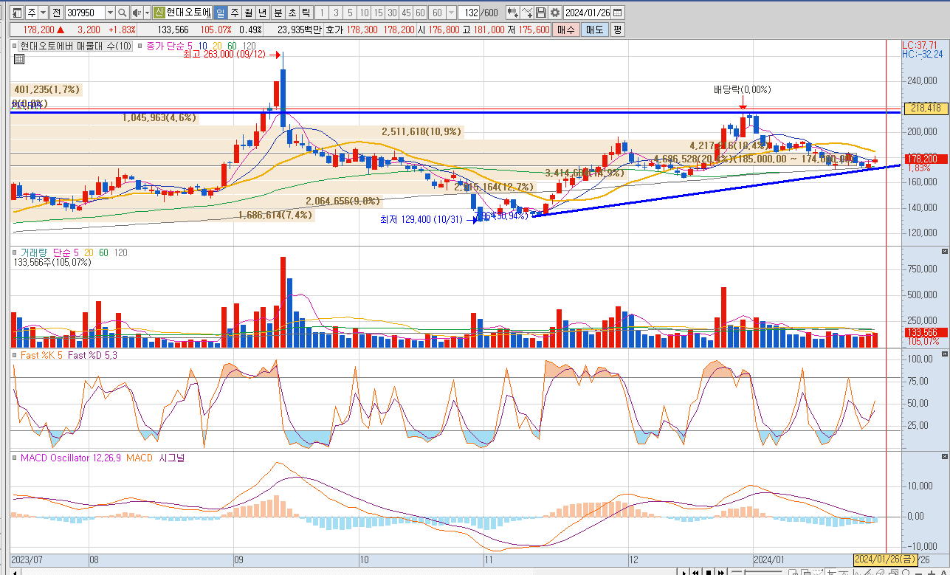Image resolution: width=950 pixels, height=575 pixels.
Task: Select the 월 monthly period
Action: (248, 13)
